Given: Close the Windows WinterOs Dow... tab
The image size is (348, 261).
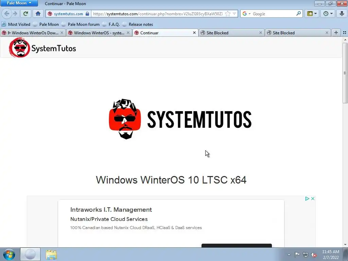Looking at the screenshot, I should point(62,33).
